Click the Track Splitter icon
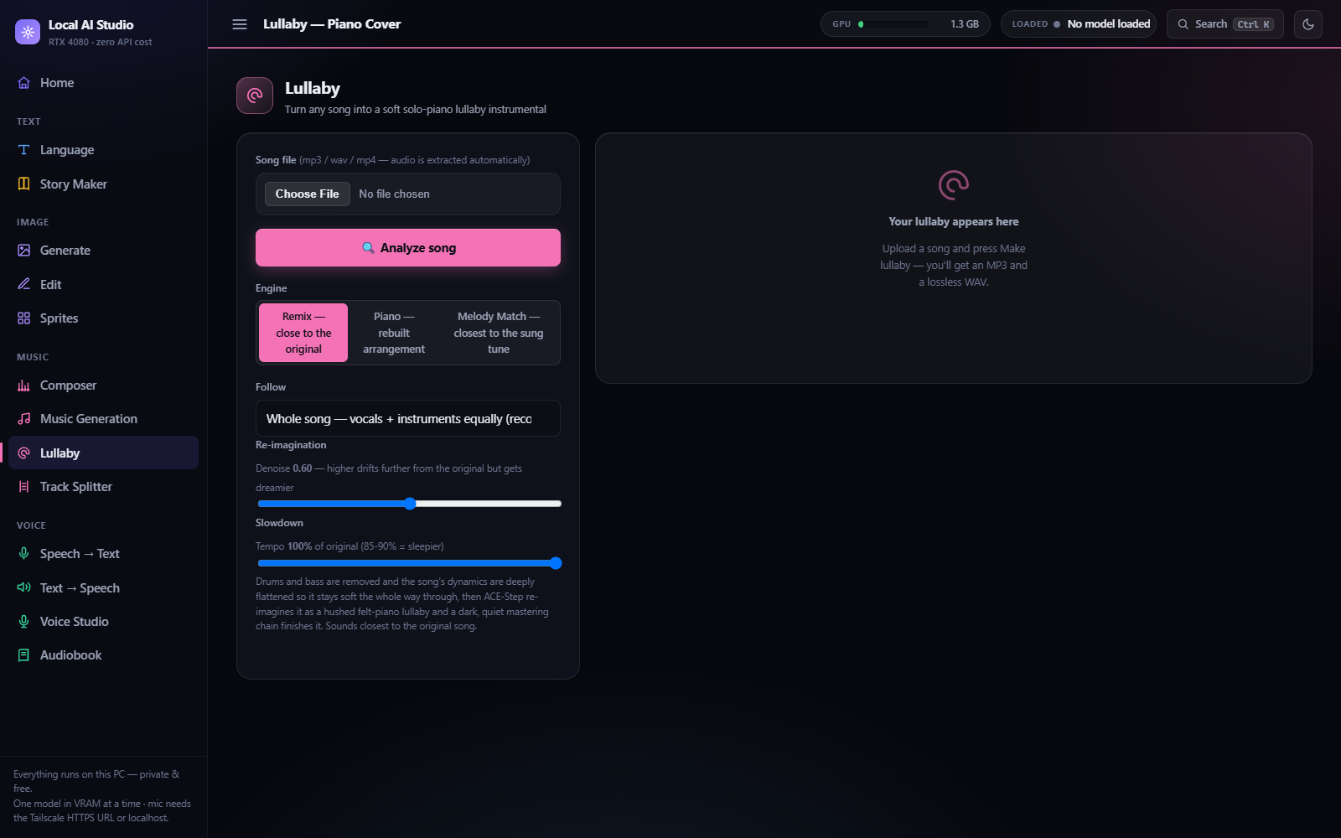This screenshot has height=838, width=1341. click(x=24, y=487)
